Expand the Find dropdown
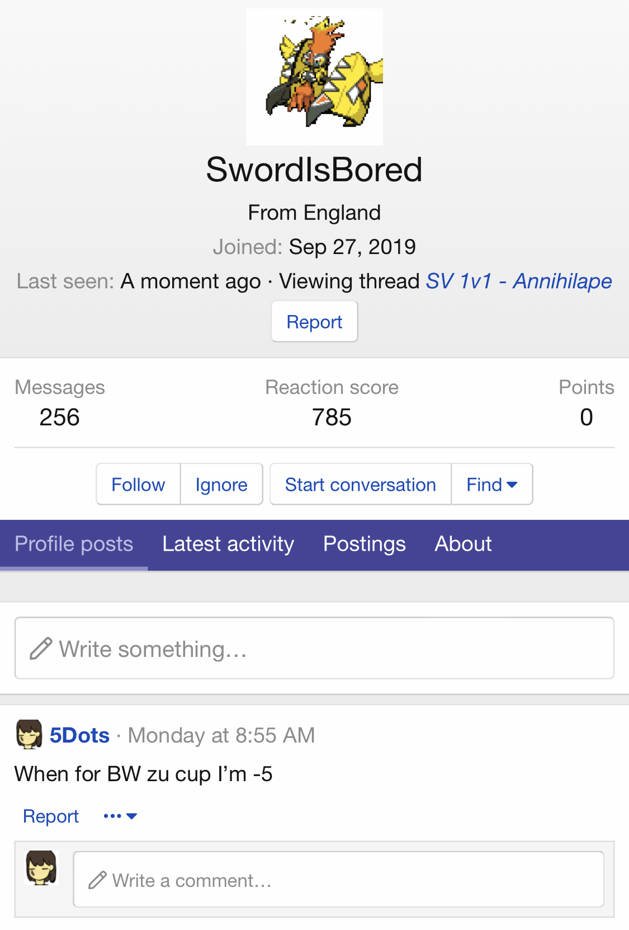Image resolution: width=629 pixels, height=930 pixels. click(491, 485)
